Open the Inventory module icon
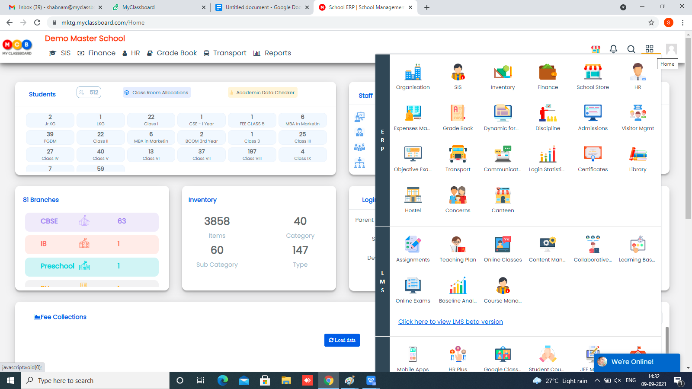The height and width of the screenshot is (389, 692). tap(503, 72)
